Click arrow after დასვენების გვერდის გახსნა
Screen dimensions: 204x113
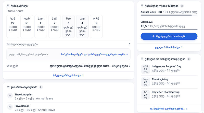coord(187,109)
